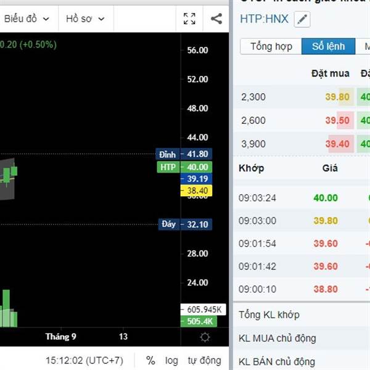Image resolution: width=370 pixels, height=370 pixels.
Task: Expand the Biểu đồ dropdown
Action: 27,18
